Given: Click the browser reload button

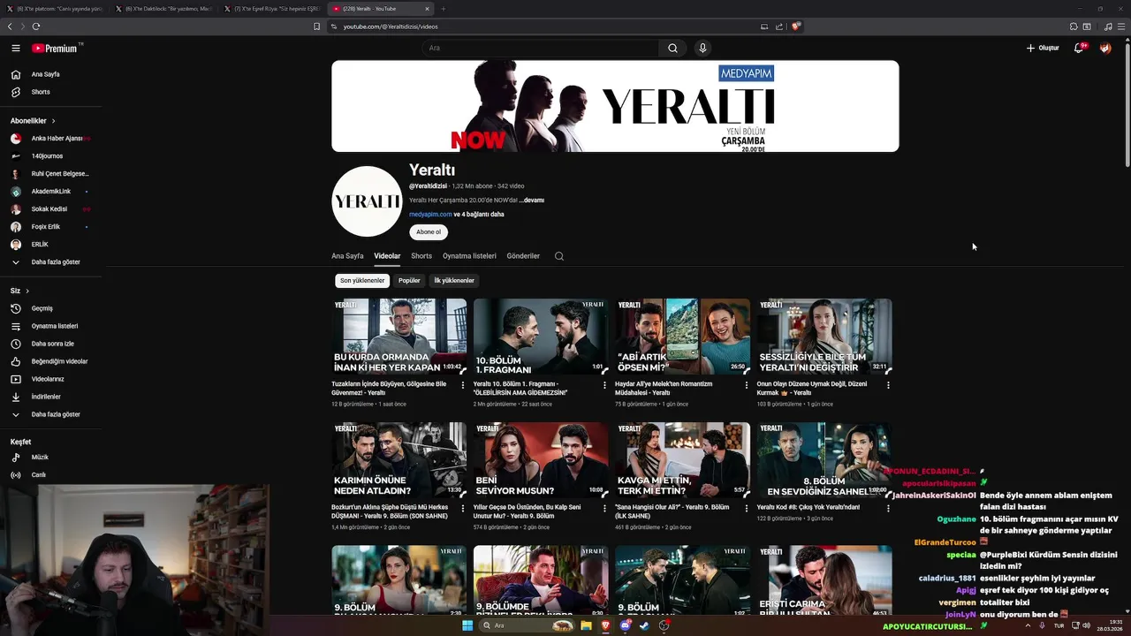Looking at the screenshot, I should pyautogui.click(x=36, y=26).
